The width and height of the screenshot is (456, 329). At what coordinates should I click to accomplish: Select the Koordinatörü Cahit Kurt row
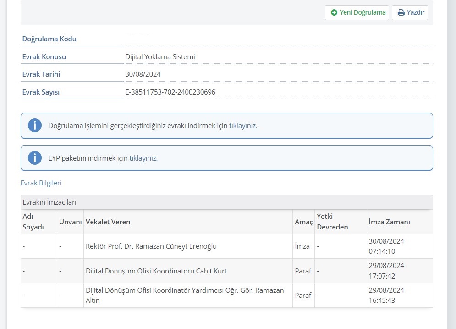click(156, 271)
